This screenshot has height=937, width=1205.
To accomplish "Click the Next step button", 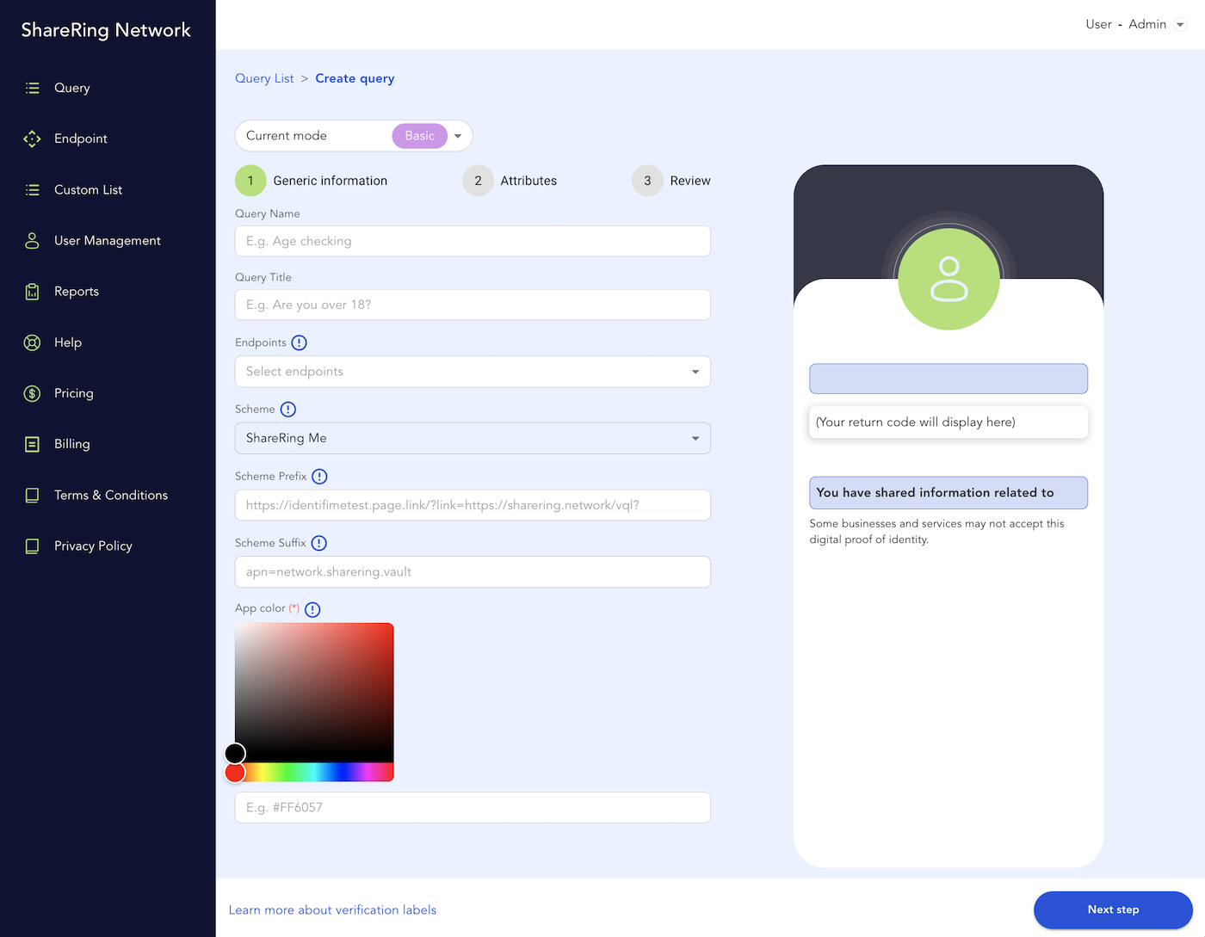I will pyautogui.click(x=1113, y=910).
